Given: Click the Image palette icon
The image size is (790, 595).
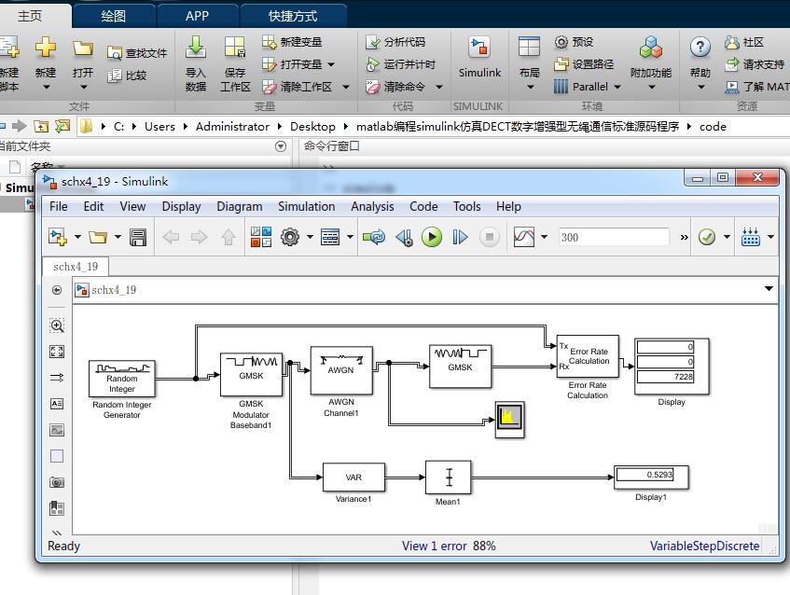Looking at the screenshot, I should 57,430.
